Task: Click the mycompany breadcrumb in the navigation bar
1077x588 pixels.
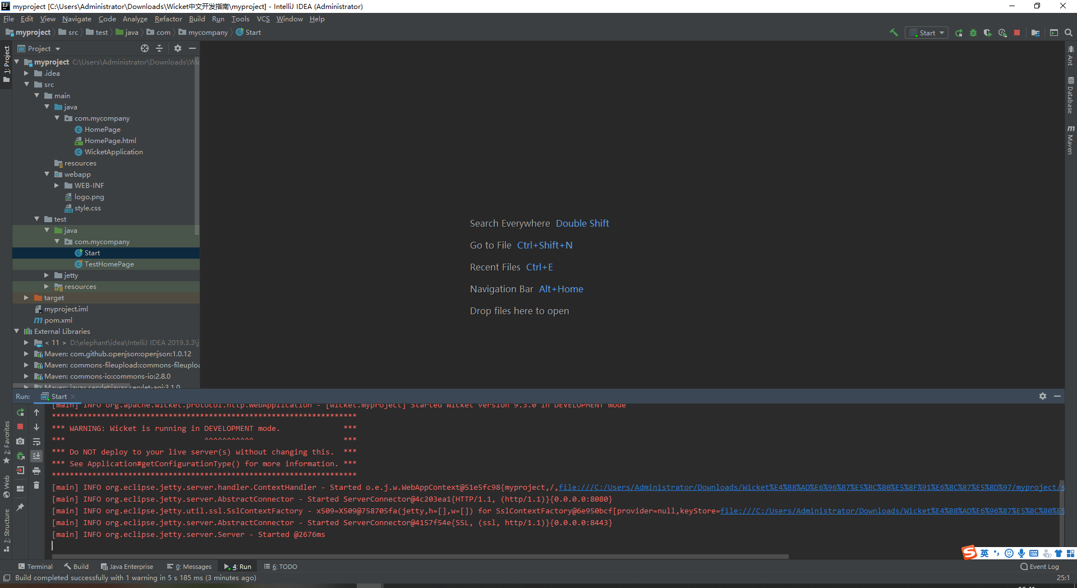Action: point(203,33)
